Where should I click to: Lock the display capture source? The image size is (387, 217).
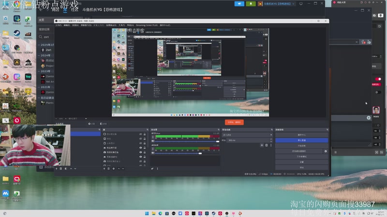tap(145, 134)
